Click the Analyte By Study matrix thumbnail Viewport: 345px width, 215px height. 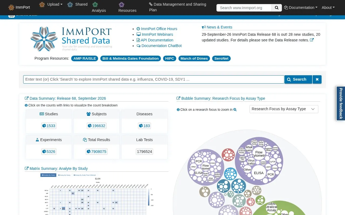96,194
